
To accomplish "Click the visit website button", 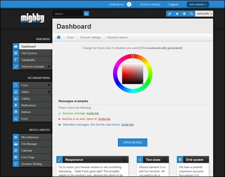I will tap(198, 4).
